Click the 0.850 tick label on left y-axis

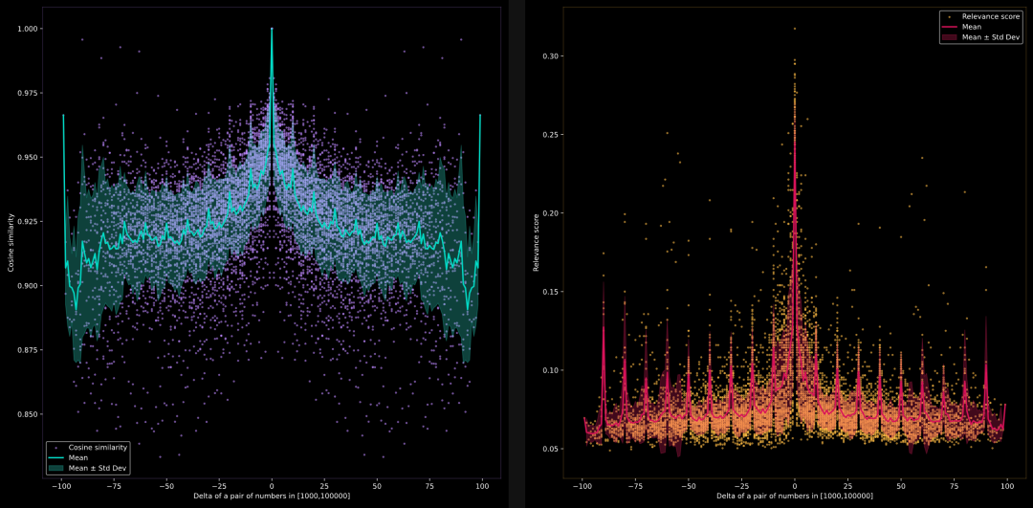tap(28, 414)
